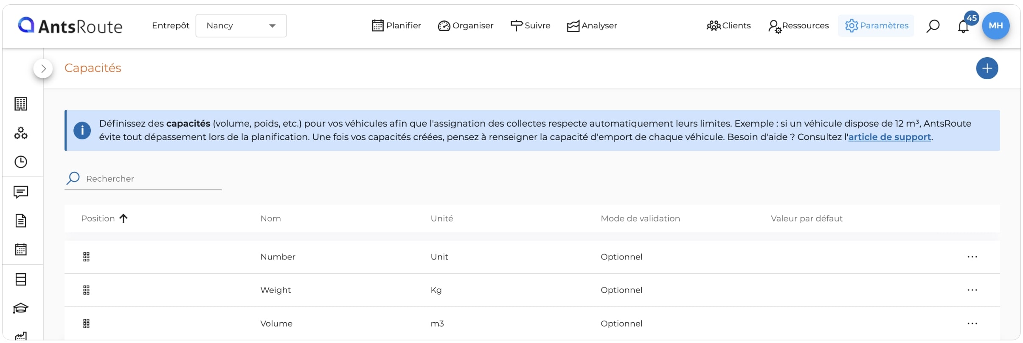Click the info icon in the banner
The image size is (1023, 343).
(x=82, y=130)
